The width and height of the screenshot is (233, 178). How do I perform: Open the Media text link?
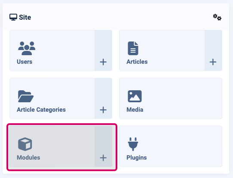135,110
